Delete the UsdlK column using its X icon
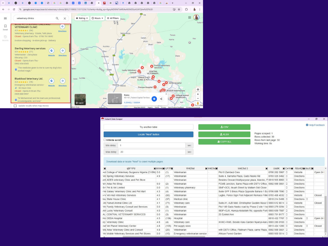The image size is (328, 246). pyautogui.click(x=284, y=169)
